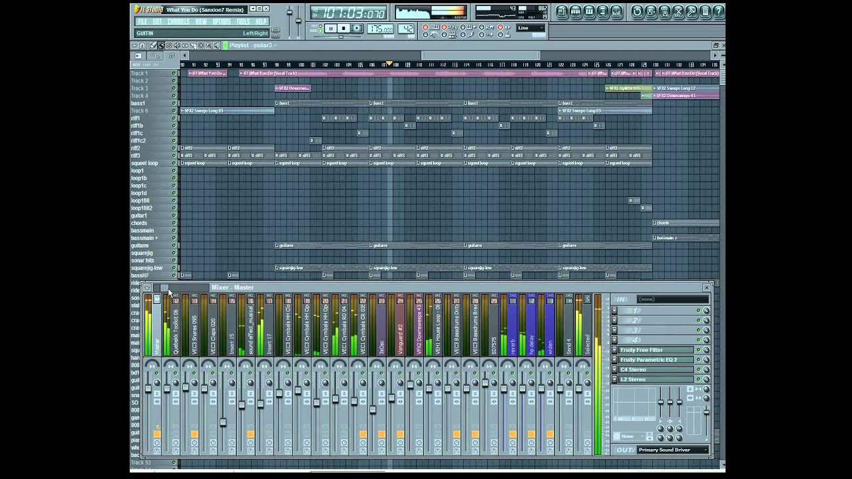This screenshot has height=479, width=852.
Task: Disable the L2 Stereo effect slot
Action: pyautogui.click(x=699, y=379)
